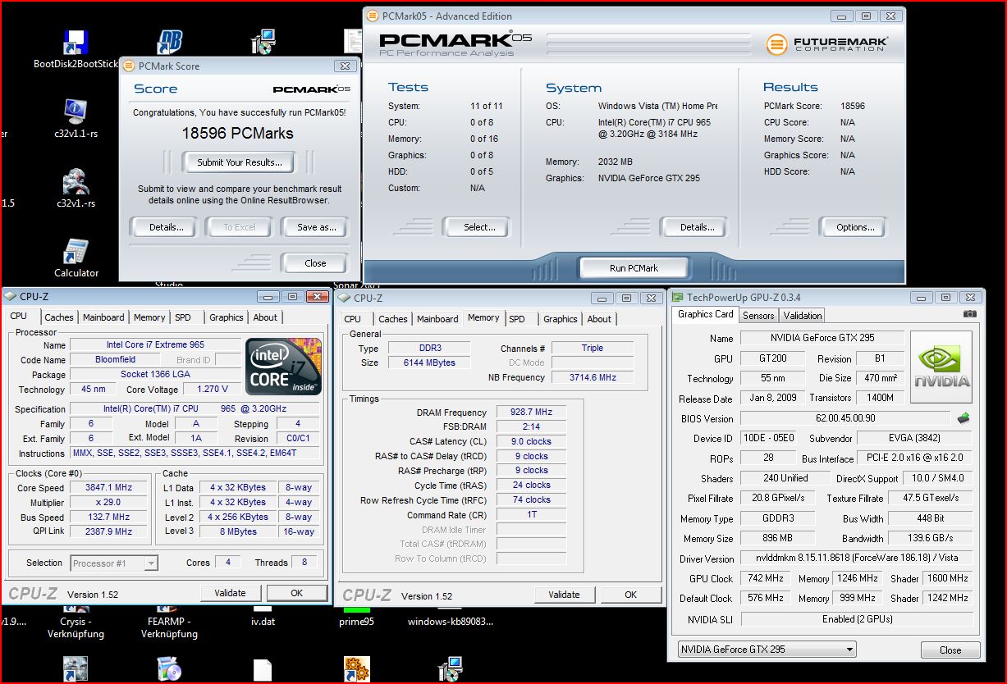1007x684 pixels.
Task: Click the GPU-Z BIOS save chip icon
Action: click(964, 418)
